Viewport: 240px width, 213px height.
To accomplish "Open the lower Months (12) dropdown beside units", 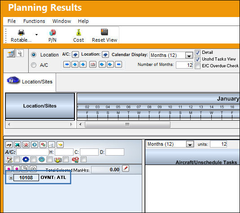I will pos(190,144).
